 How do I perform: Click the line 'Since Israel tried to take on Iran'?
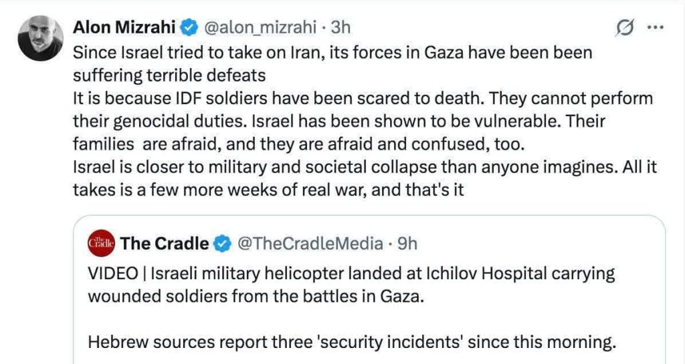(332, 52)
